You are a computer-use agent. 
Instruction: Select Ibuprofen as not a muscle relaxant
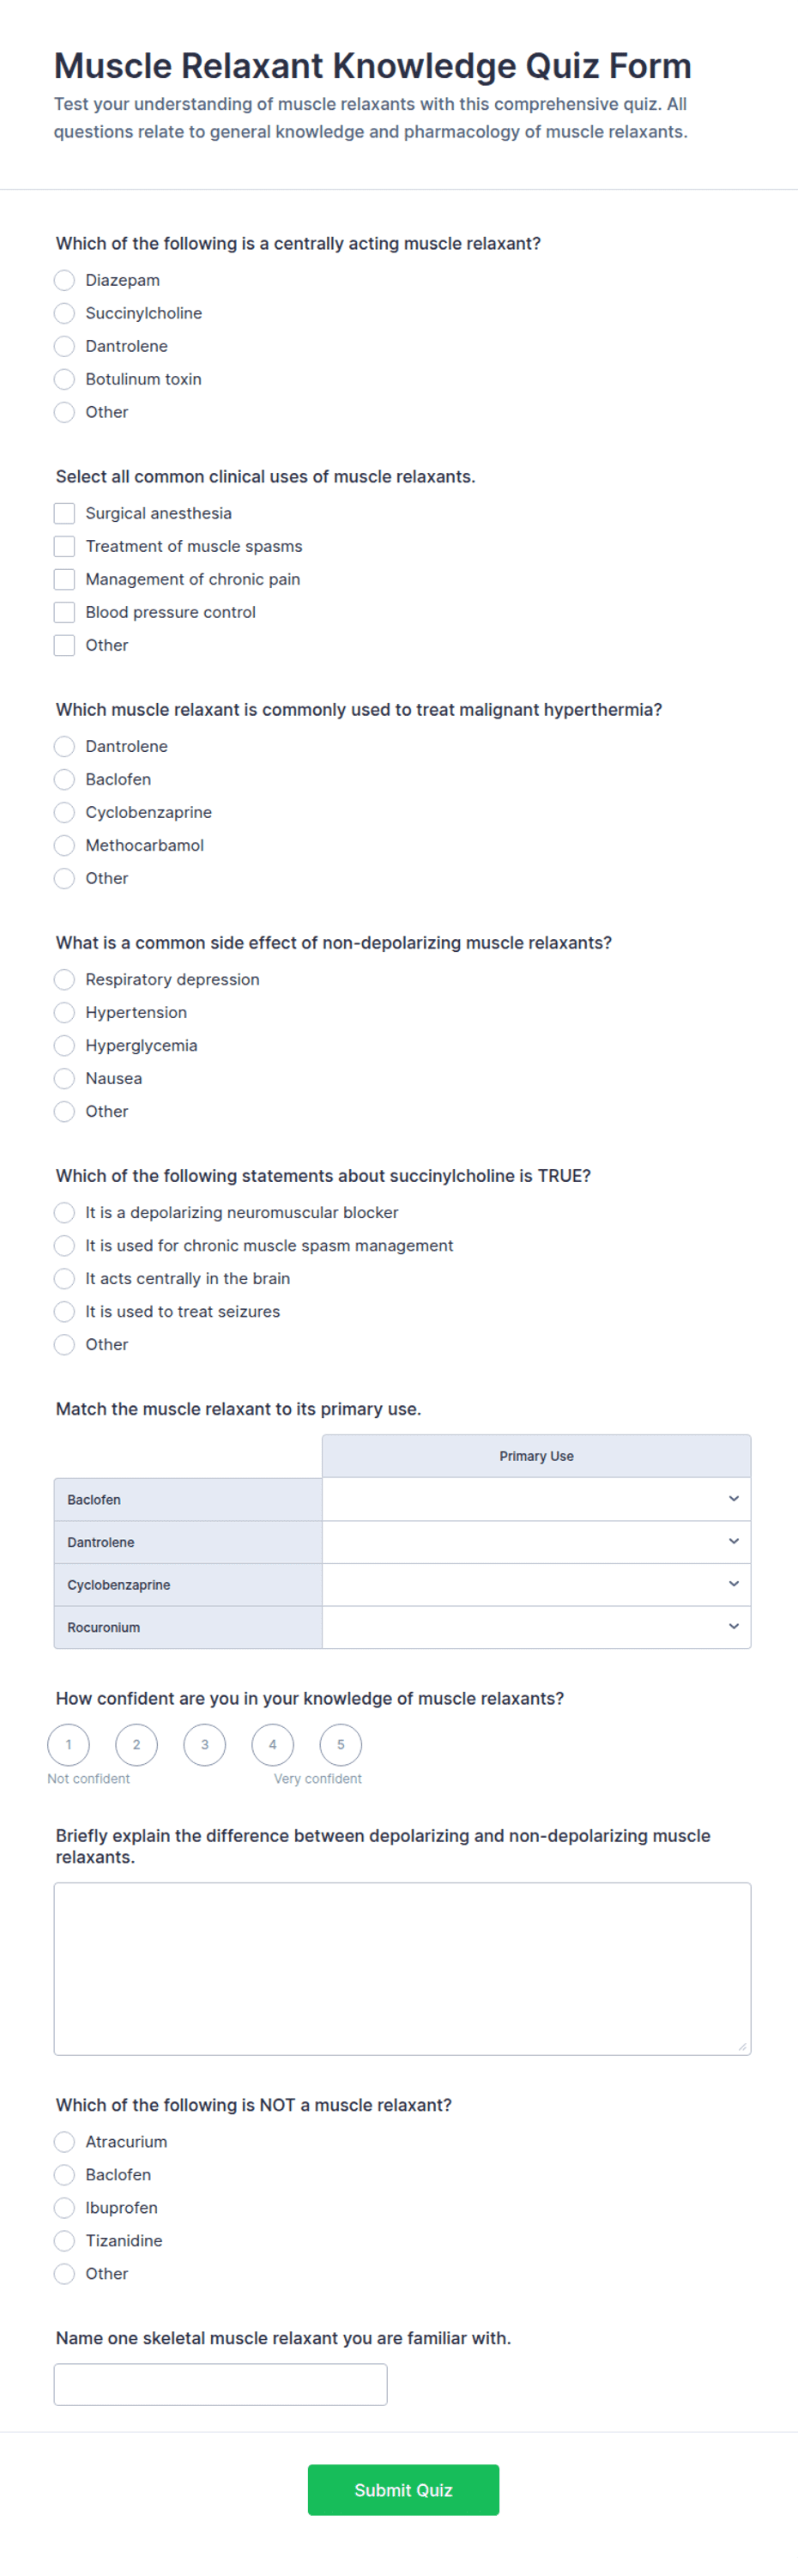point(64,2209)
